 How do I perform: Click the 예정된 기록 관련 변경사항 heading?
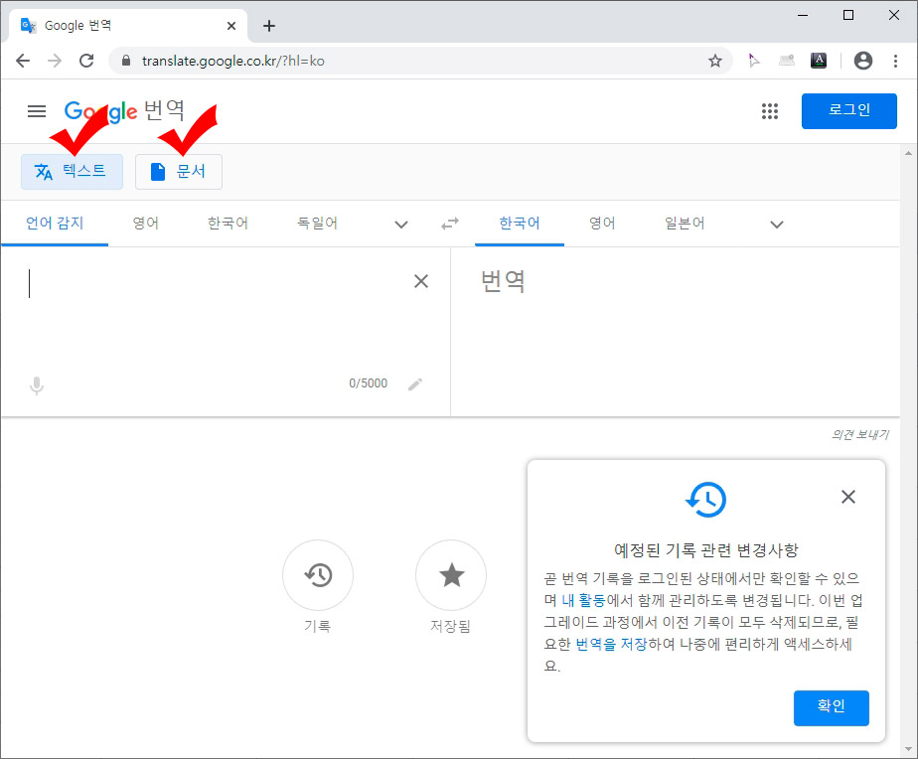(706, 550)
